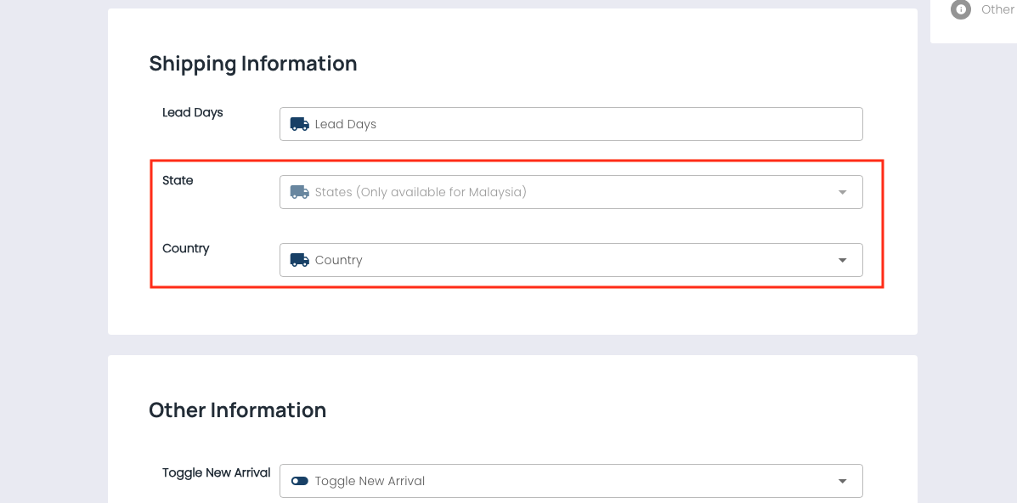Focus the Lead Days input field
The width and height of the screenshot is (1017, 503).
pos(569,124)
